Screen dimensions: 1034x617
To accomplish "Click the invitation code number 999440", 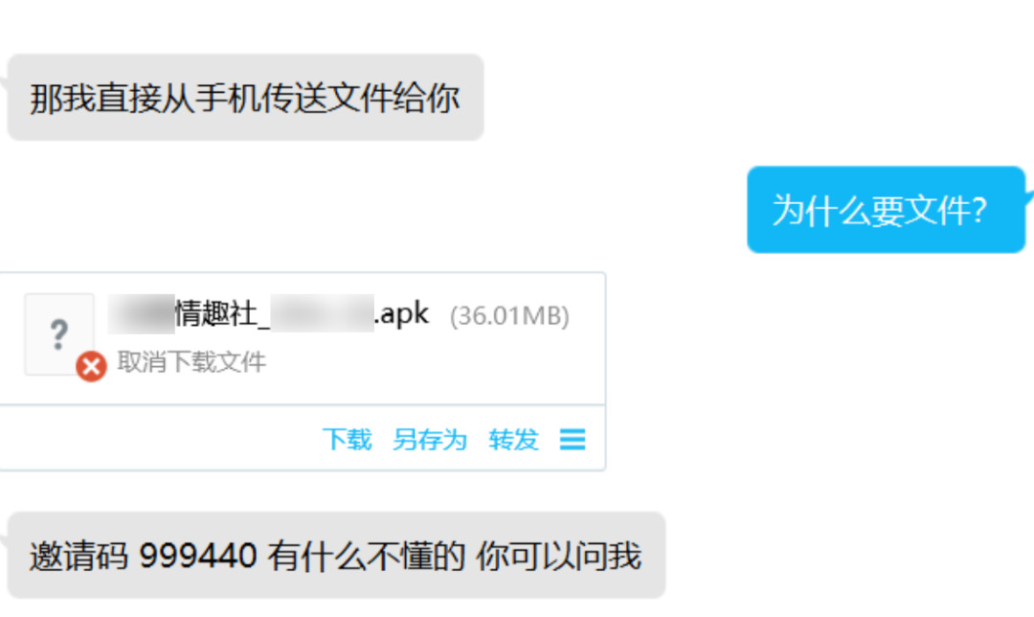I will [x=198, y=555].
